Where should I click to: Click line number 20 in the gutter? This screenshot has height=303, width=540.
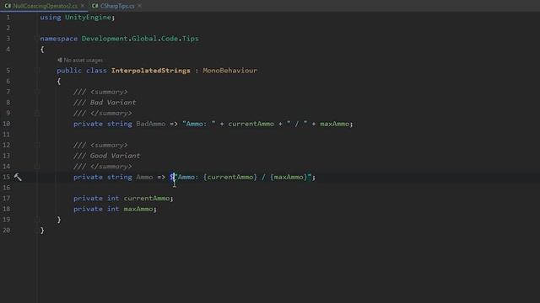7,230
